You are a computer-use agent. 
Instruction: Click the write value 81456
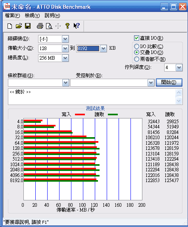coord(153,132)
